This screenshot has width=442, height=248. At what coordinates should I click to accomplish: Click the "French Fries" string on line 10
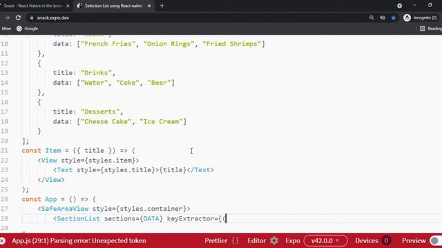click(108, 44)
